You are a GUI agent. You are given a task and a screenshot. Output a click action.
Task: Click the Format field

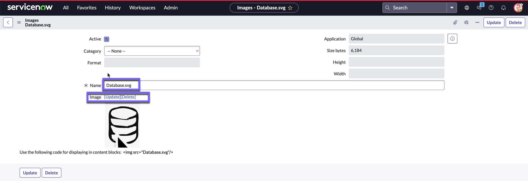coord(152,62)
